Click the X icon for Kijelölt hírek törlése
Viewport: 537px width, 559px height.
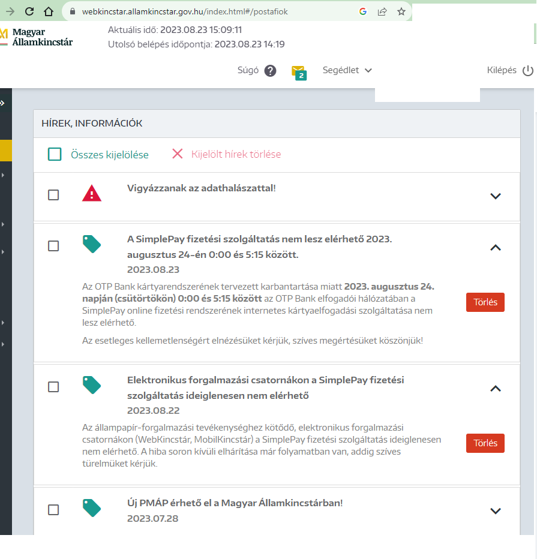point(177,154)
